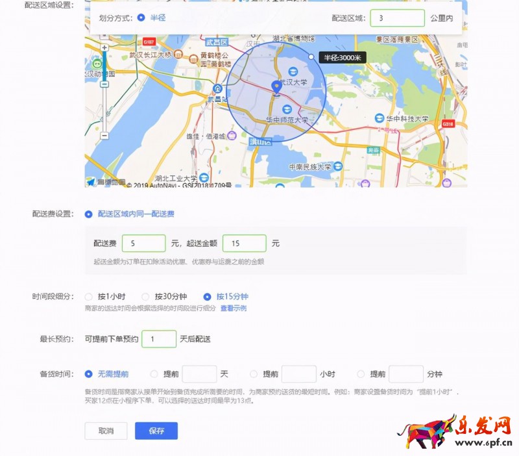Open the 查看示例 link
The width and height of the screenshot is (519, 456).
coord(233,308)
